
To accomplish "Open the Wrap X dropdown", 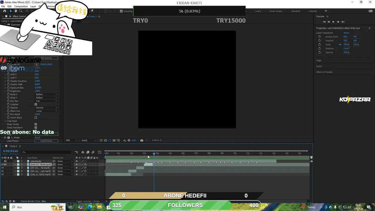I will 46,94.
